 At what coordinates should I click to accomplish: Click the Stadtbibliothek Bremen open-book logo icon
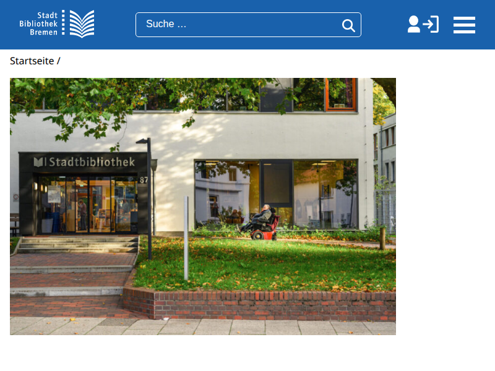point(82,24)
